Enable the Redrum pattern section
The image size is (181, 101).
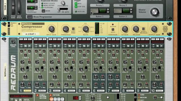(x=37, y=95)
